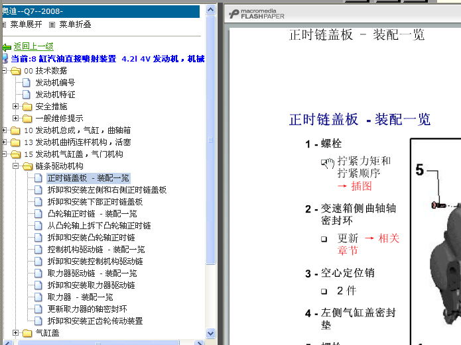The image size is (461, 345).
Task: Click the 一般维修提示 folder icon
Action: coord(27,119)
